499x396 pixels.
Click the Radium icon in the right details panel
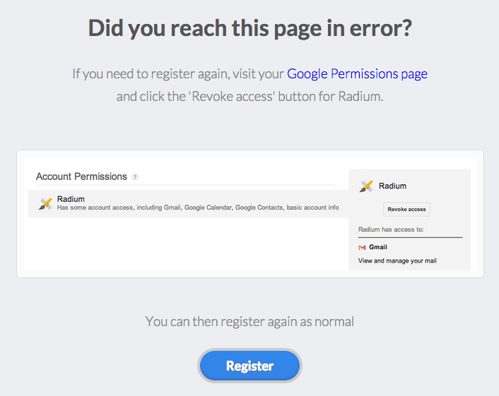pos(366,186)
